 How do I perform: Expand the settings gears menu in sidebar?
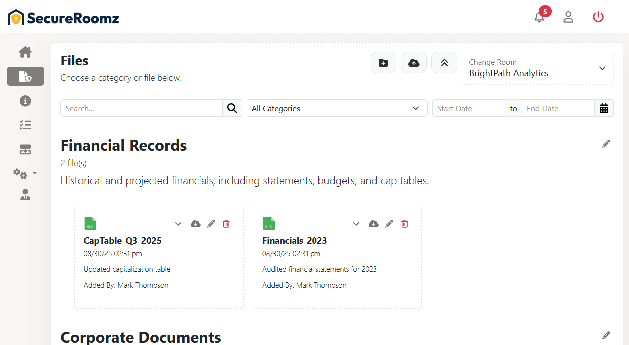[25, 173]
